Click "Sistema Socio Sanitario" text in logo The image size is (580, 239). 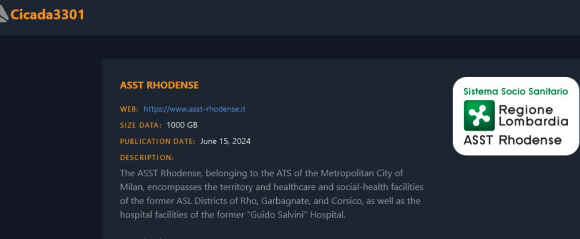[x=515, y=91]
